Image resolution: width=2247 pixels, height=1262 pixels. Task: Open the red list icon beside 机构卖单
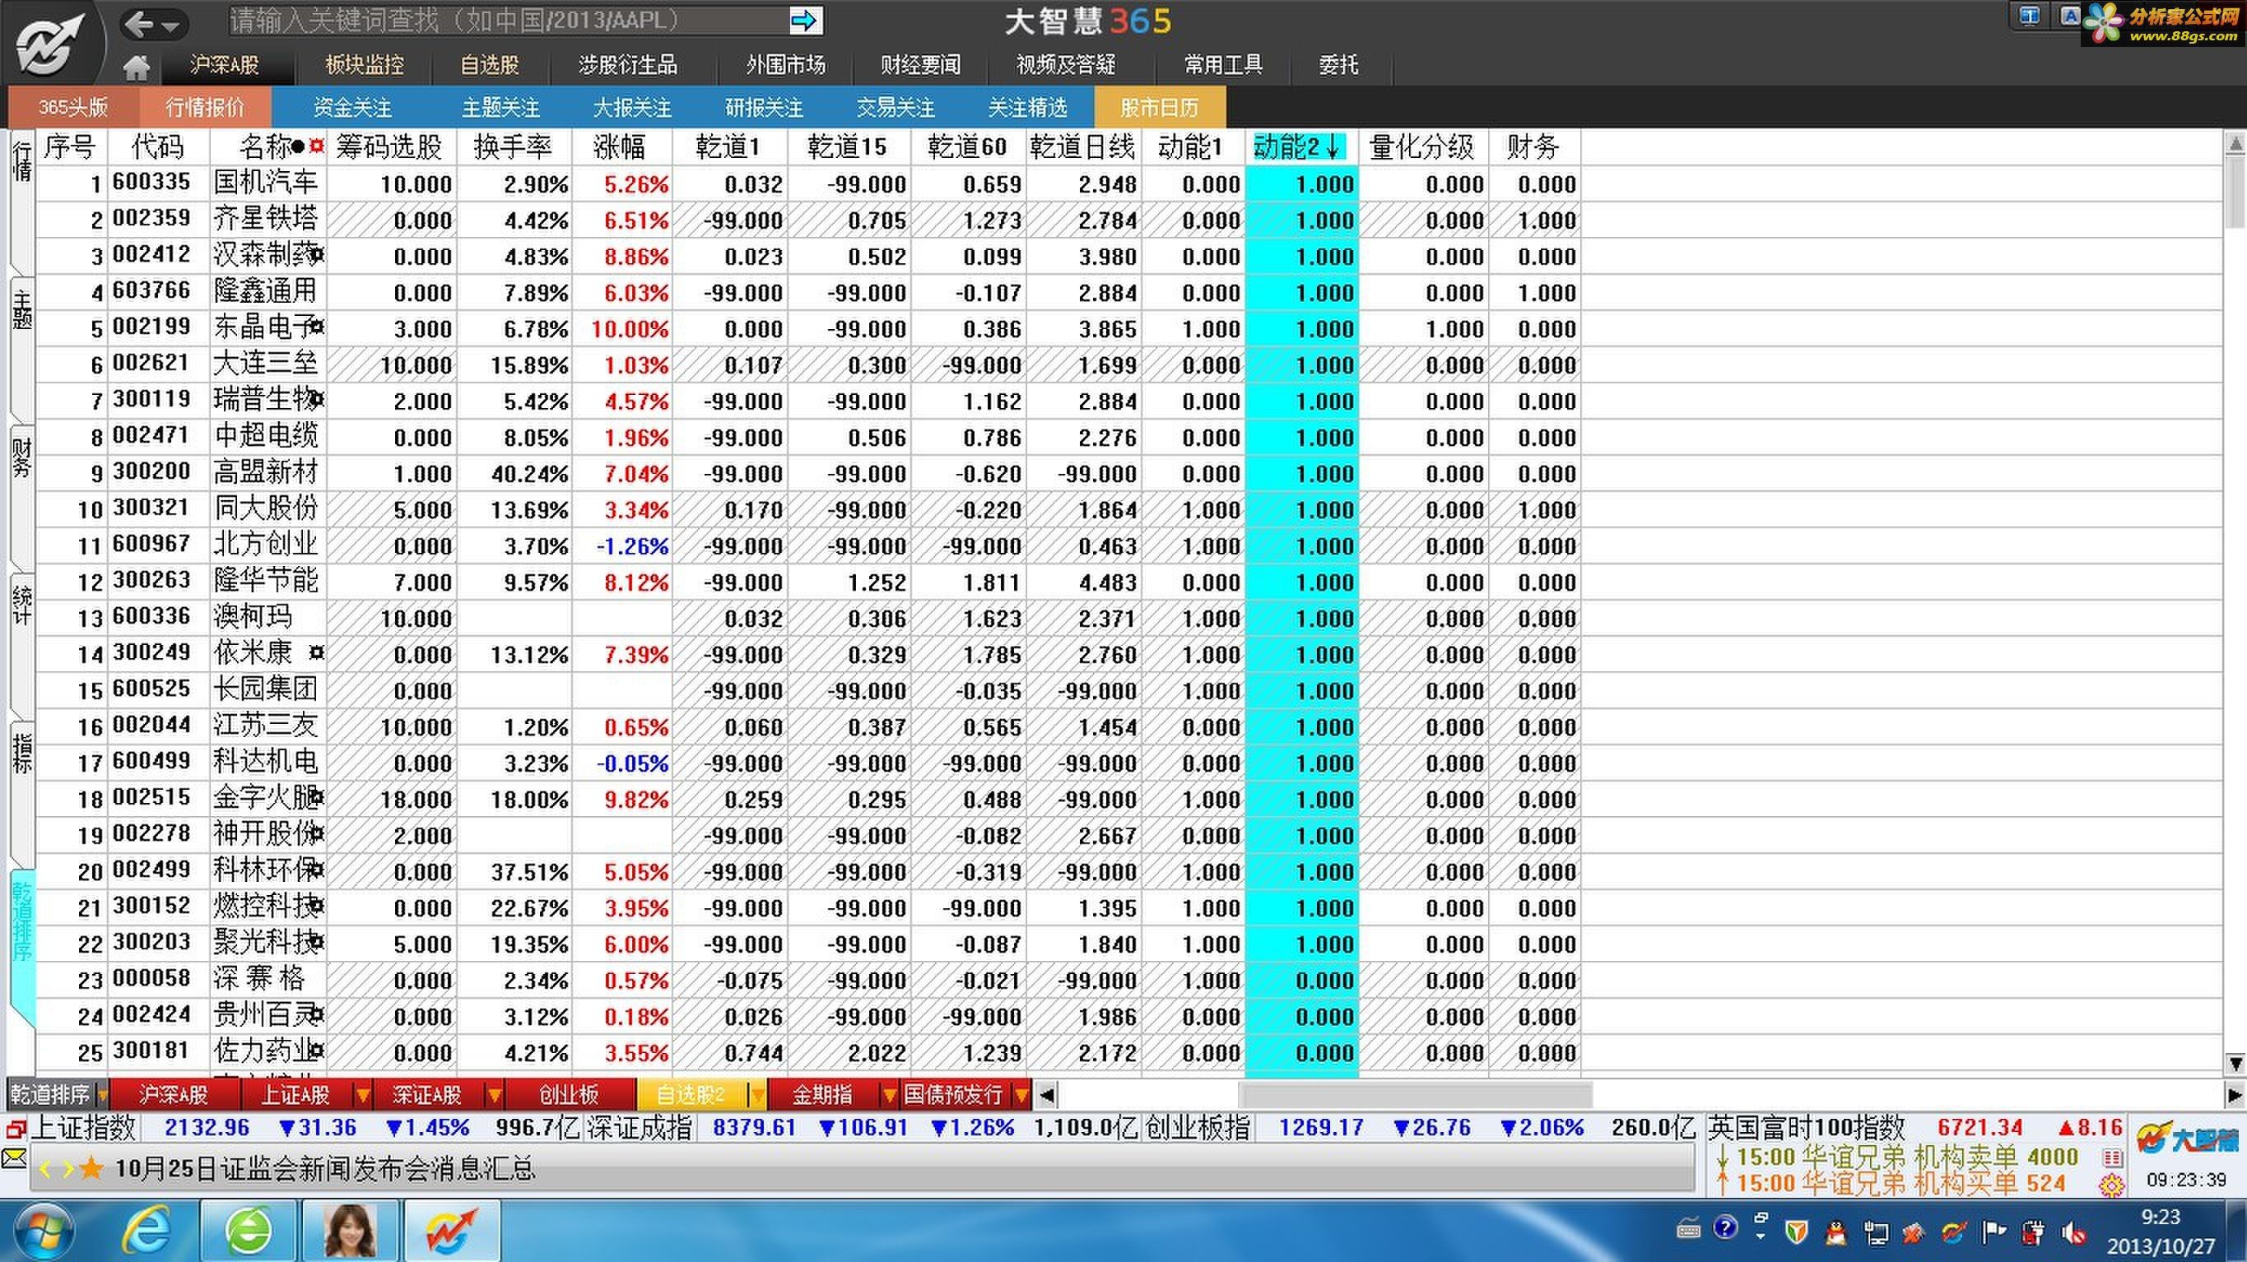click(x=2113, y=1158)
